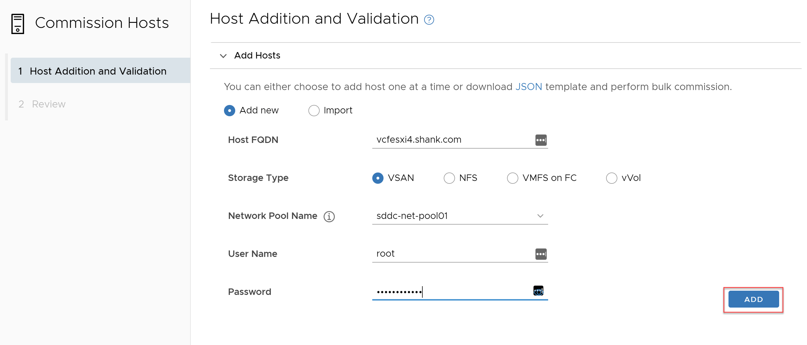Image resolution: width=807 pixels, height=345 pixels.
Task: Open the JSON template link
Action: coord(528,87)
